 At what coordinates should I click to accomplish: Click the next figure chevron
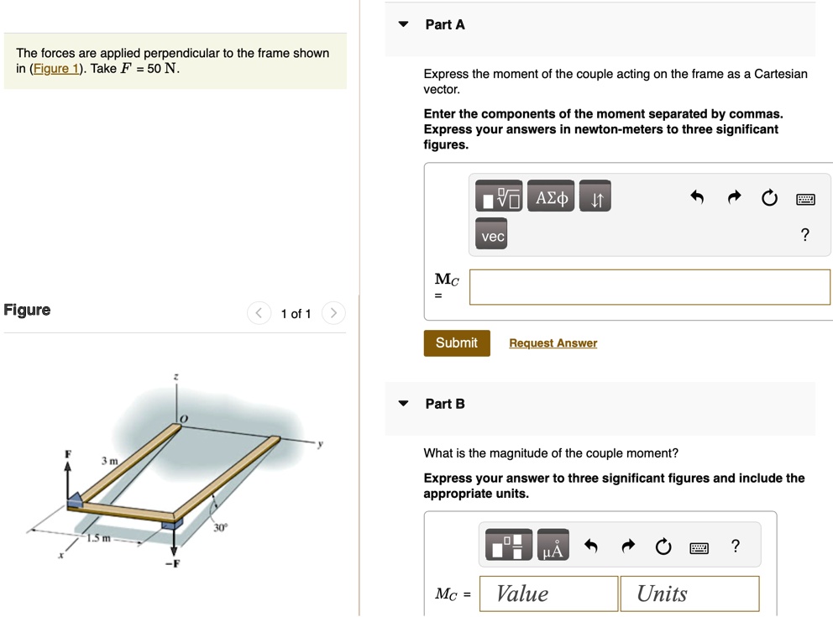tap(333, 312)
